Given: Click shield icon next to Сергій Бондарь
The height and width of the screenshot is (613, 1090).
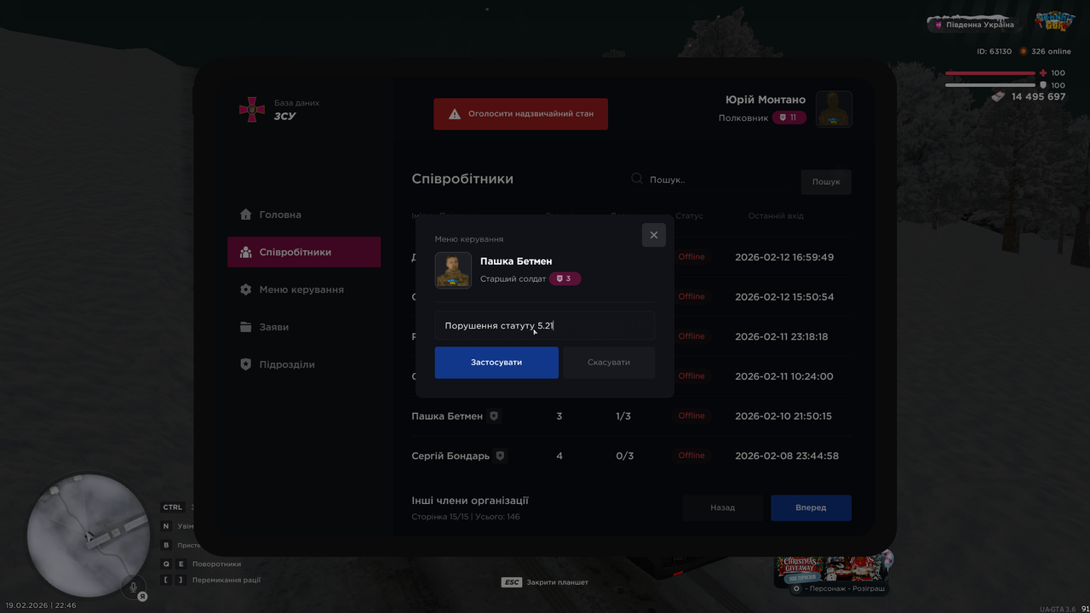Looking at the screenshot, I should [x=501, y=455].
